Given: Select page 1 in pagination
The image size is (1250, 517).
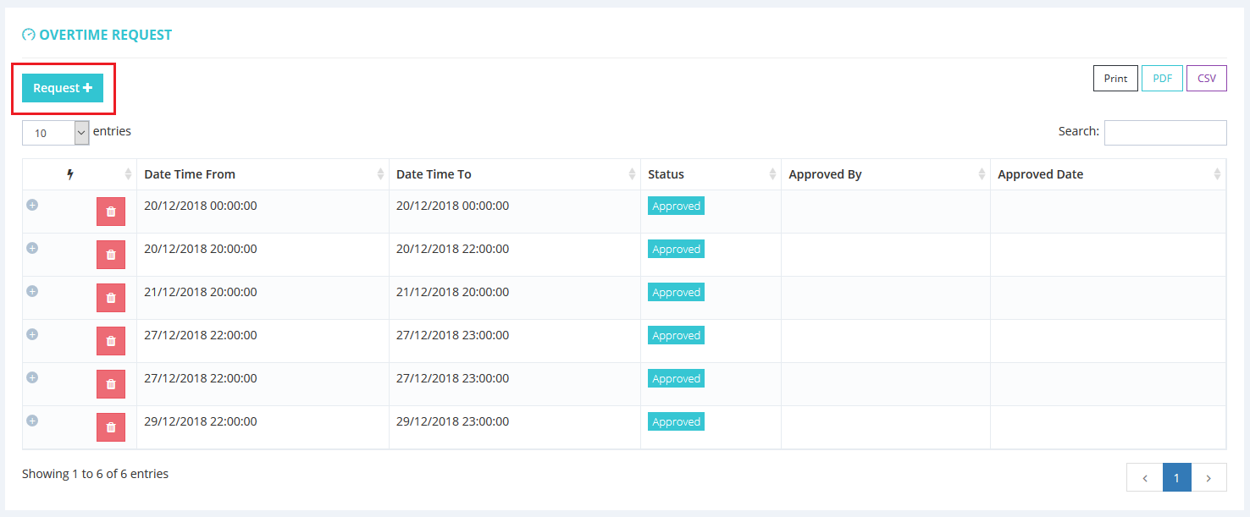Looking at the screenshot, I should 1176,477.
